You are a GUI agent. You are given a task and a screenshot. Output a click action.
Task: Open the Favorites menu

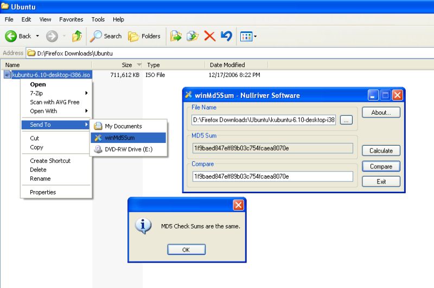click(71, 19)
